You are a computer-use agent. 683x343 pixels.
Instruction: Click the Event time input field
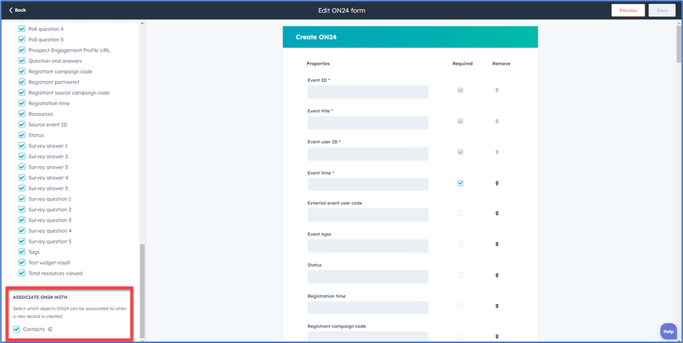tap(368, 184)
